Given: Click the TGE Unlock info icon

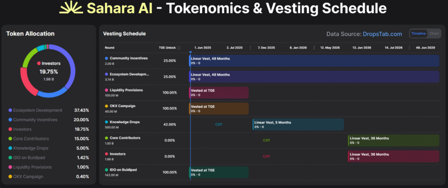Looking at the screenshot, I should click(178, 48).
